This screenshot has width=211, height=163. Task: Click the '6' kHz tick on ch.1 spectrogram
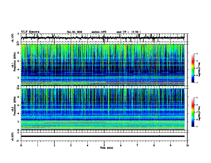(x=18, y=61)
